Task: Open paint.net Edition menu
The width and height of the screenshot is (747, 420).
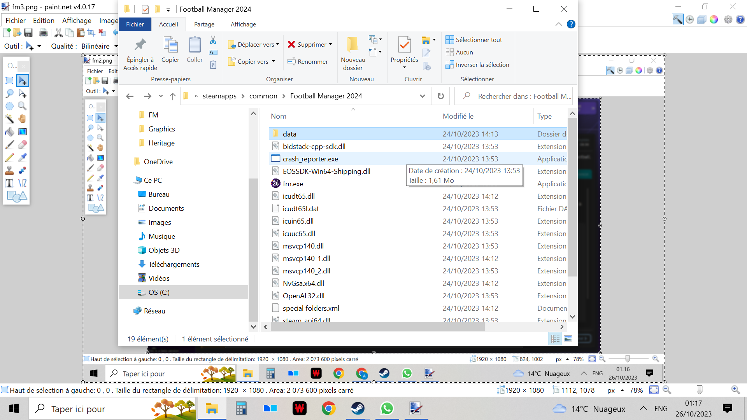Action: pyautogui.click(x=44, y=20)
